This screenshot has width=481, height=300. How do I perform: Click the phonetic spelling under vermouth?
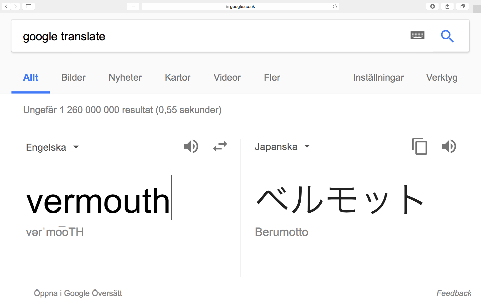click(55, 232)
